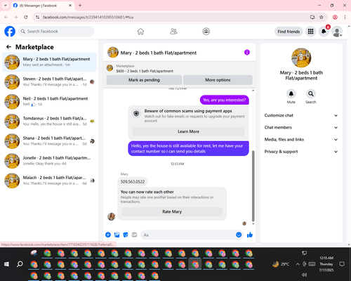Open Windows taskbar search

(20, 264)
